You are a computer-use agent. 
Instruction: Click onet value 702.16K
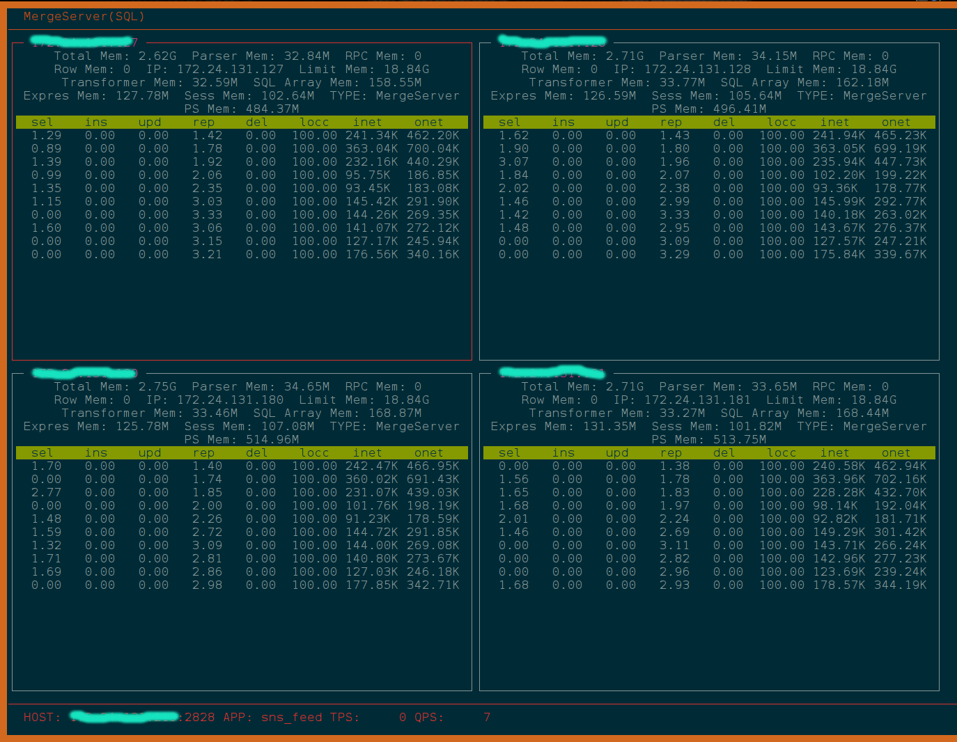pyautogui.click(x=901, y=479)
